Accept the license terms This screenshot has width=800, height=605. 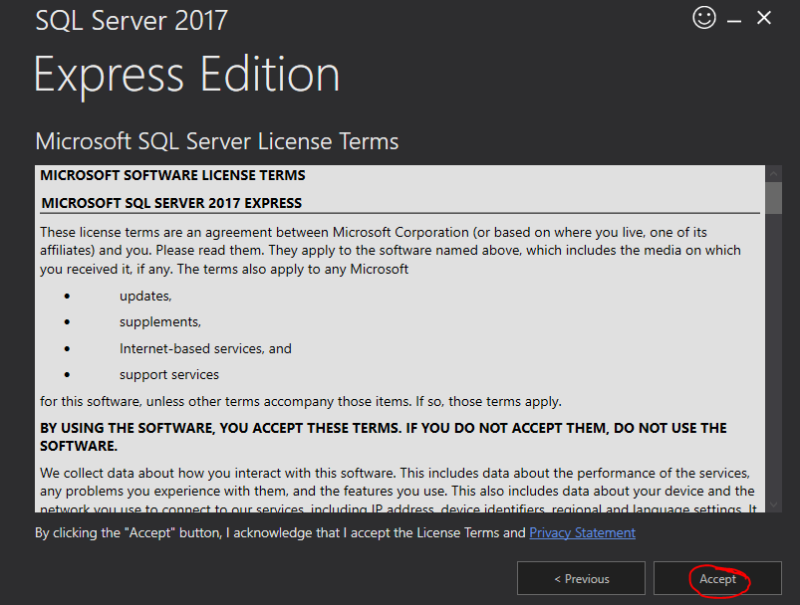coord(717,578)
